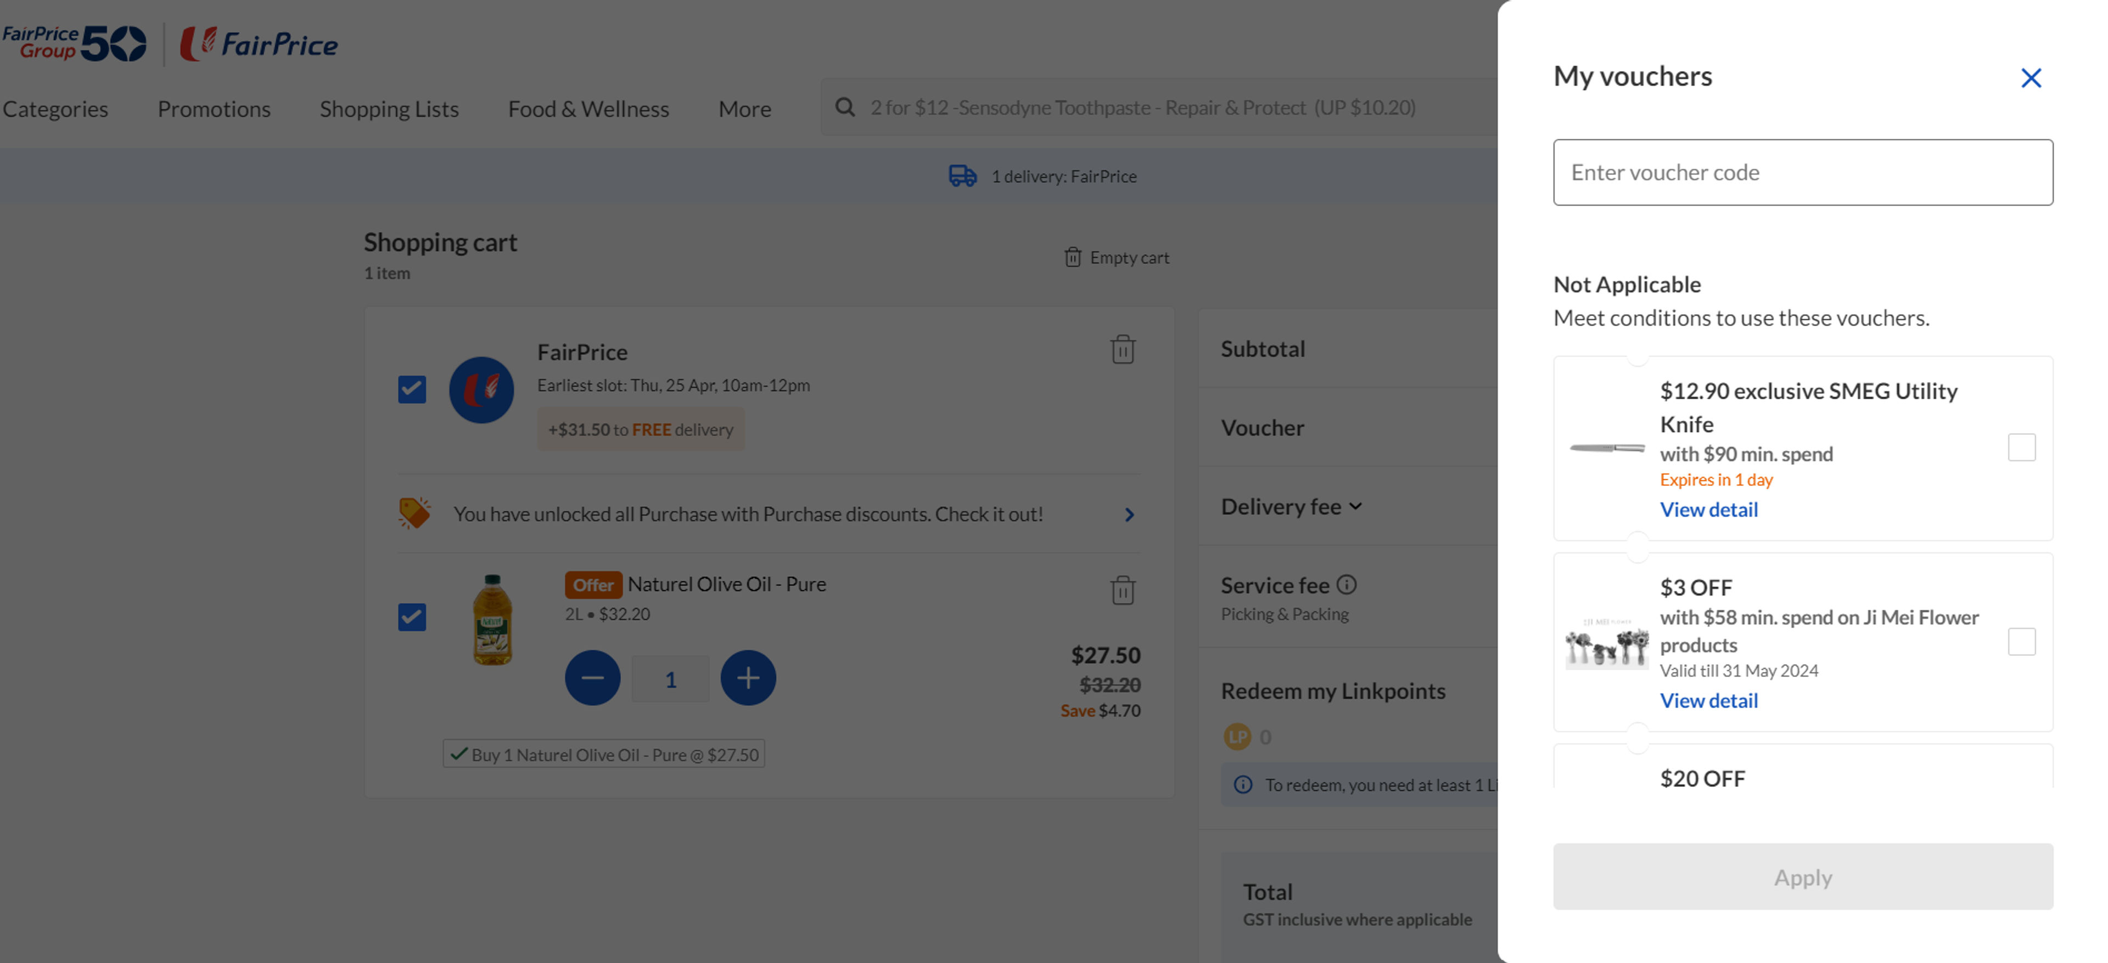Uncheck the Naturel Olive Oil item checkbox
Image resolution: width=2108 pixels, height=963 pixels.
pyautogui.click(x=412, y=616)
